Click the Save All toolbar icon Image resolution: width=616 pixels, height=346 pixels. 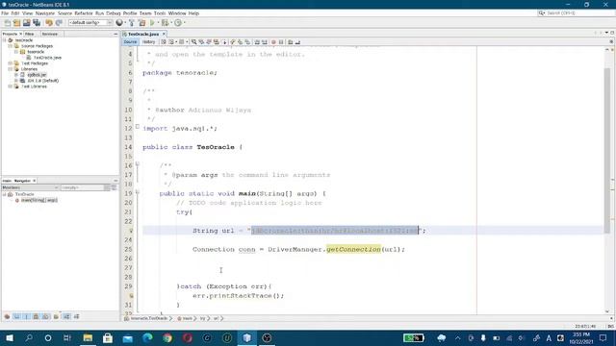pos(37,23)
